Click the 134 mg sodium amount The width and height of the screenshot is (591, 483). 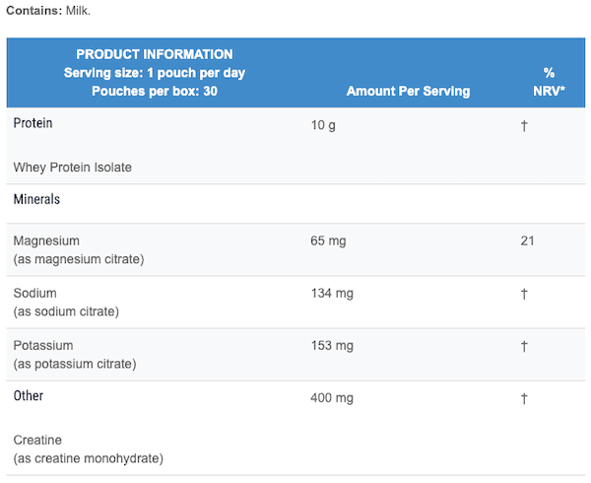[x=332, y=294]
